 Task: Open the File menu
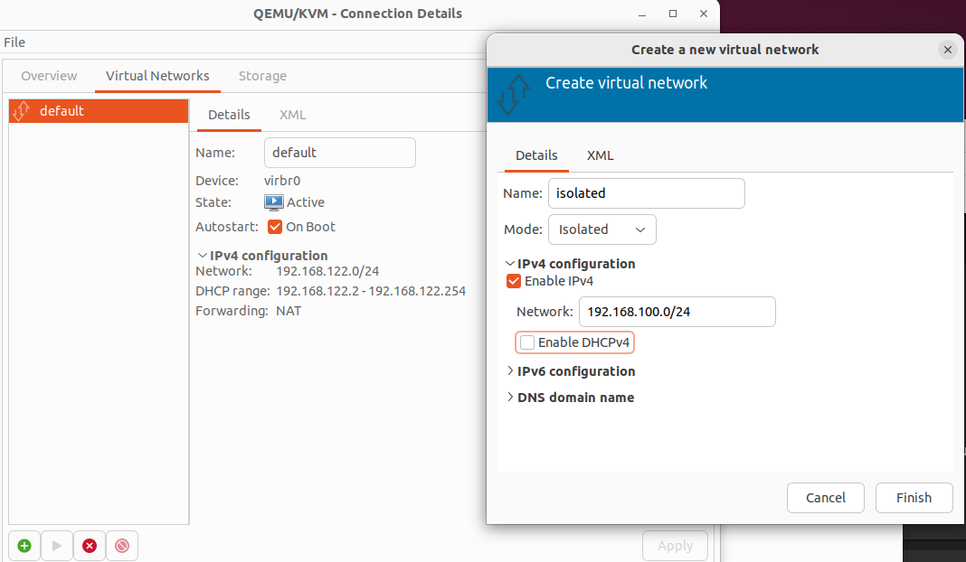[14, 42]
